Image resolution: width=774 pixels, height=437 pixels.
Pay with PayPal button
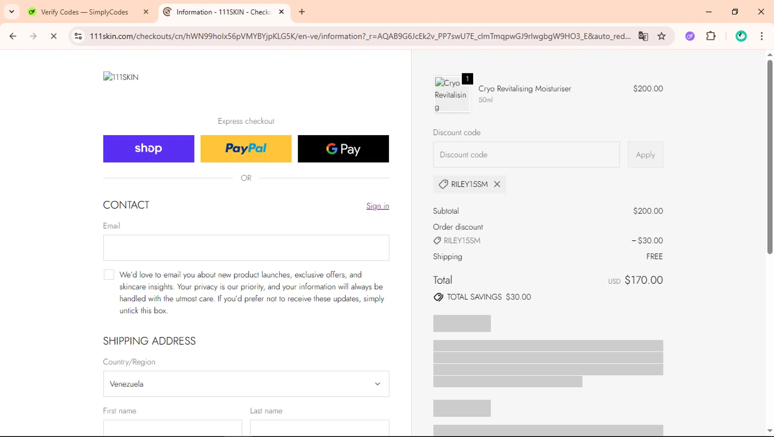tap(246, 149)
